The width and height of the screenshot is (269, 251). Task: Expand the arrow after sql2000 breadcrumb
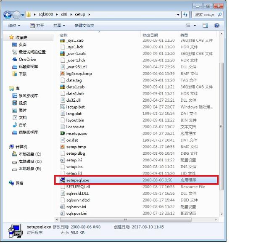(x=57, y=15)
